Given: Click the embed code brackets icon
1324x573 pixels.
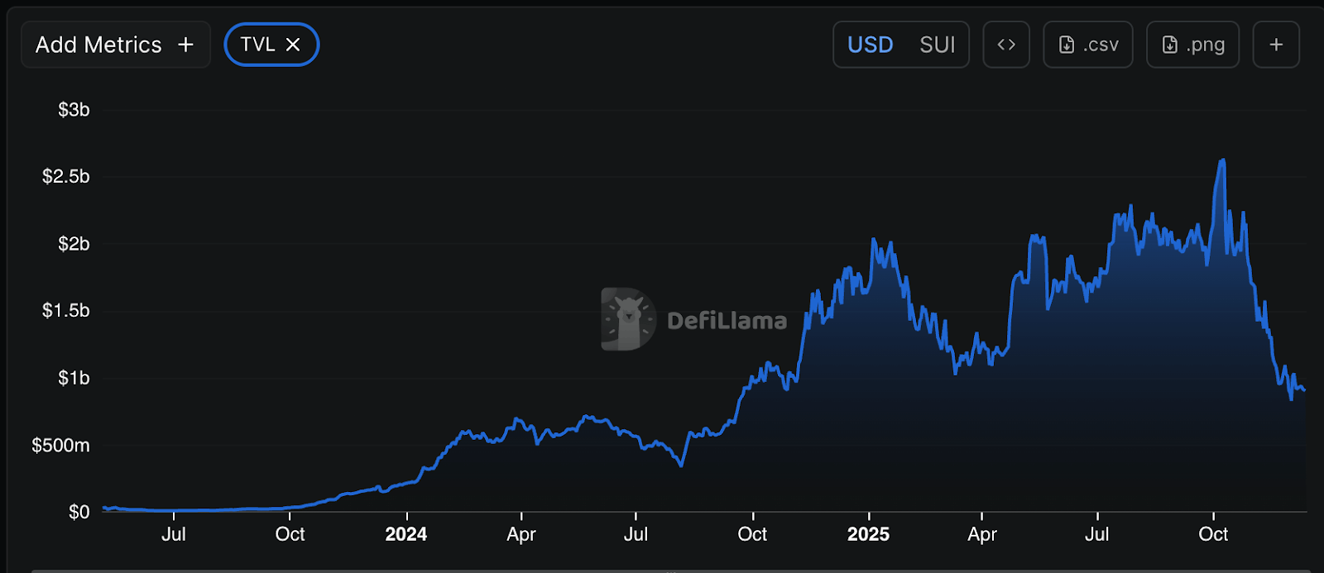Looking at the screenshot, I should pos(1006,45).
